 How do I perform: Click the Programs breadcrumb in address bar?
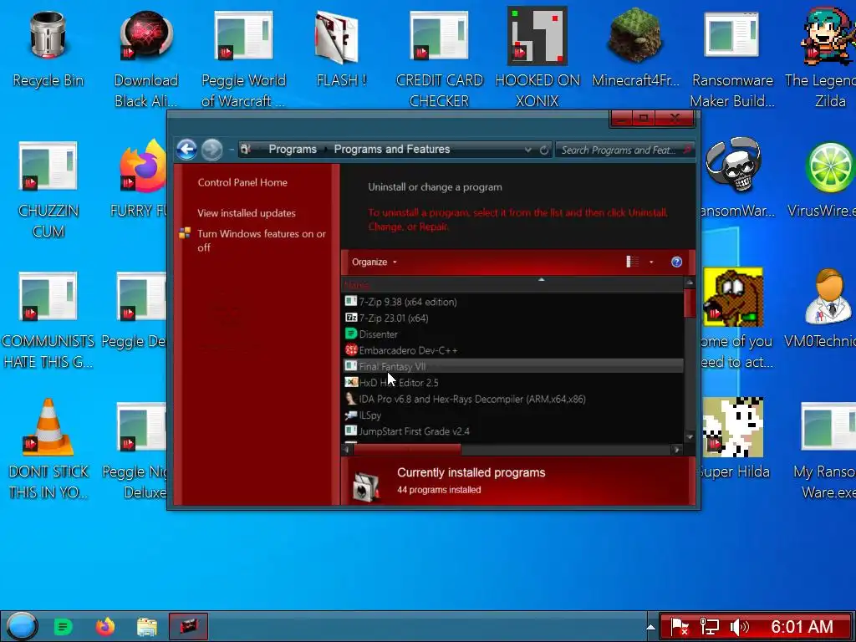(293, 149)
